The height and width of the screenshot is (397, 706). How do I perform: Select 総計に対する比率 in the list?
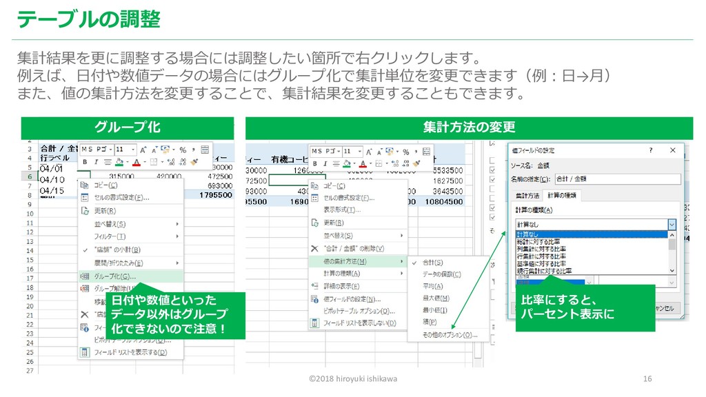(591, 242)
